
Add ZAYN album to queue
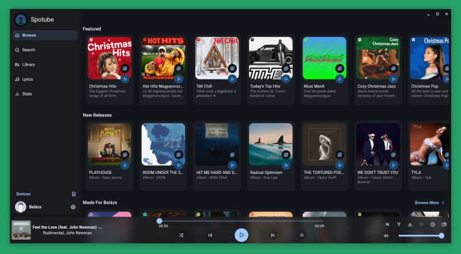(179, 154)
